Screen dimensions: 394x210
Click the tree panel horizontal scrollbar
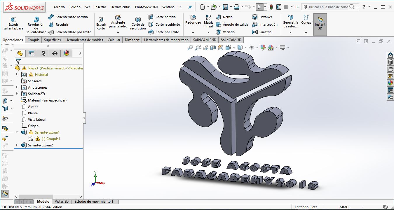(36, 197)
